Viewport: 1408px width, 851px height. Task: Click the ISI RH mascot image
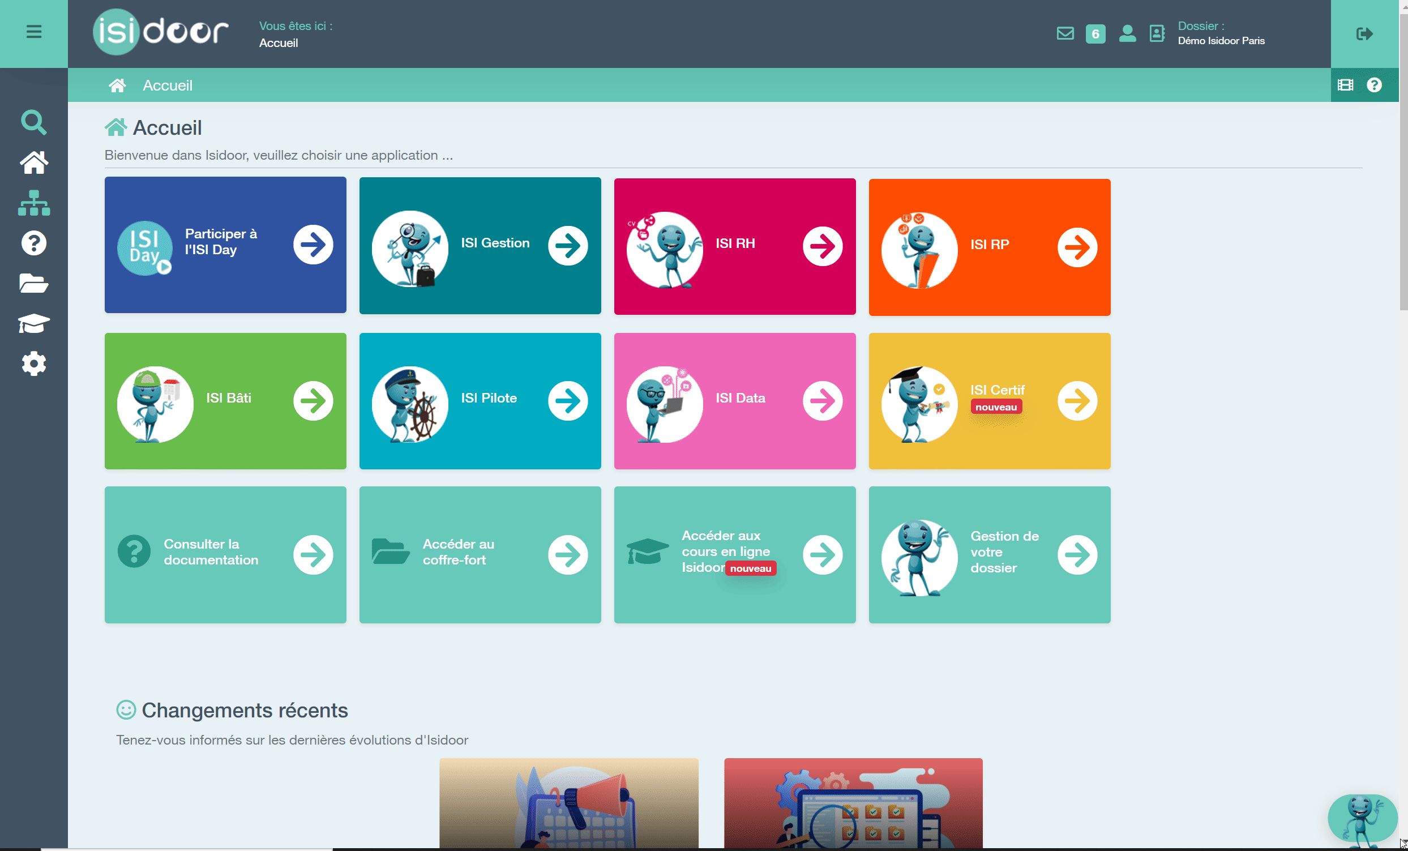665,250
